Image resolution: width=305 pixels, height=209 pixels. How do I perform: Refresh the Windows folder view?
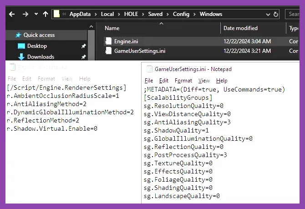point(275,14)
